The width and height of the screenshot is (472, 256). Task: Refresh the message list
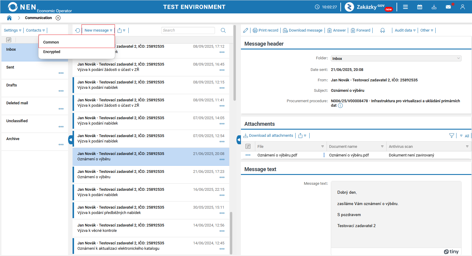(x=78, y=30)
